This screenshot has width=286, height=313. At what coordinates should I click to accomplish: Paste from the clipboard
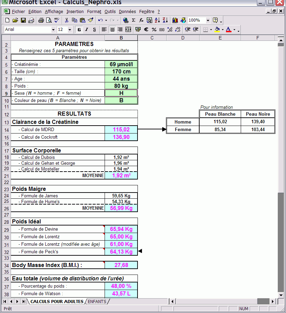pyautogui.click(x=82, y=20)
